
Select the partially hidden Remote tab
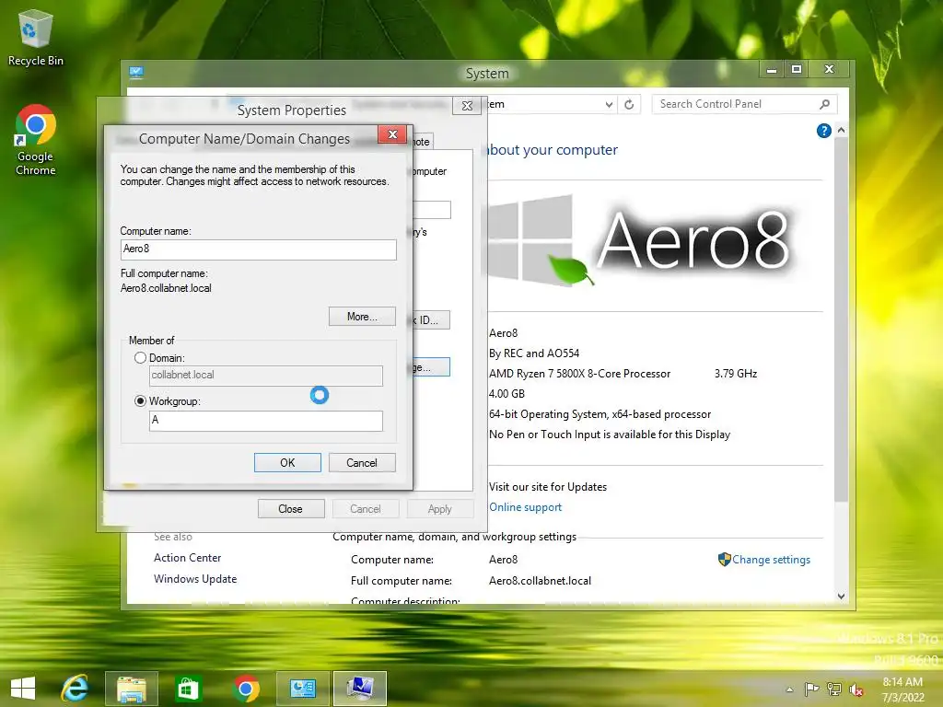pos(423,141)
